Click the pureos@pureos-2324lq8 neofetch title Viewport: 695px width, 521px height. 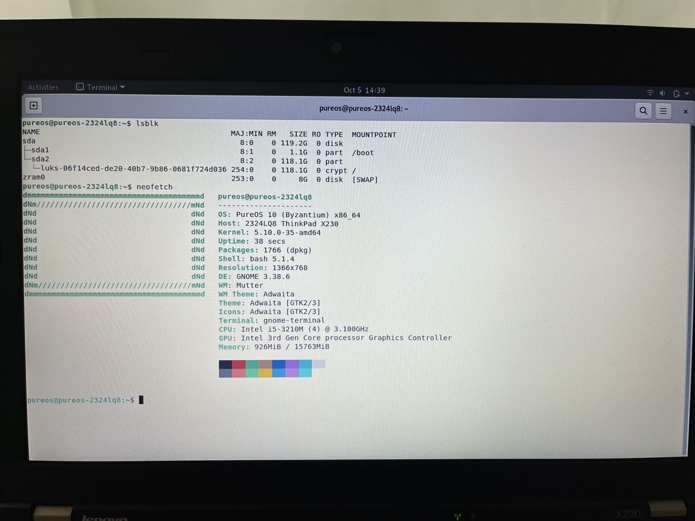click(265, 197)
